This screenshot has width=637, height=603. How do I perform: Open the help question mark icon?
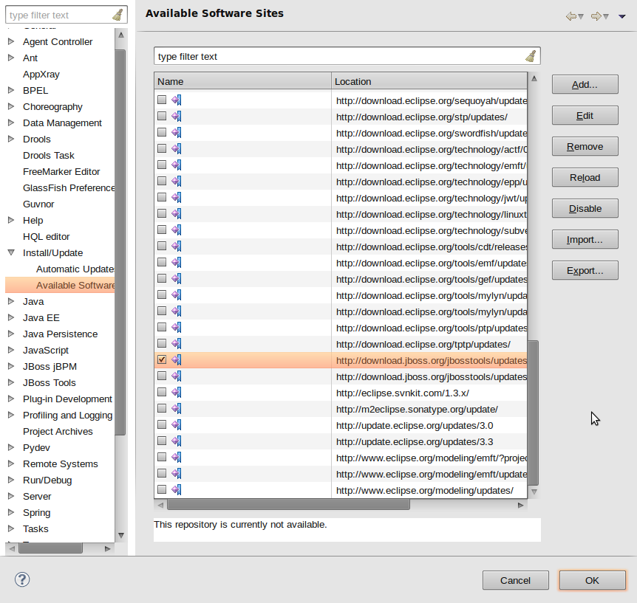tap(22, 579)
